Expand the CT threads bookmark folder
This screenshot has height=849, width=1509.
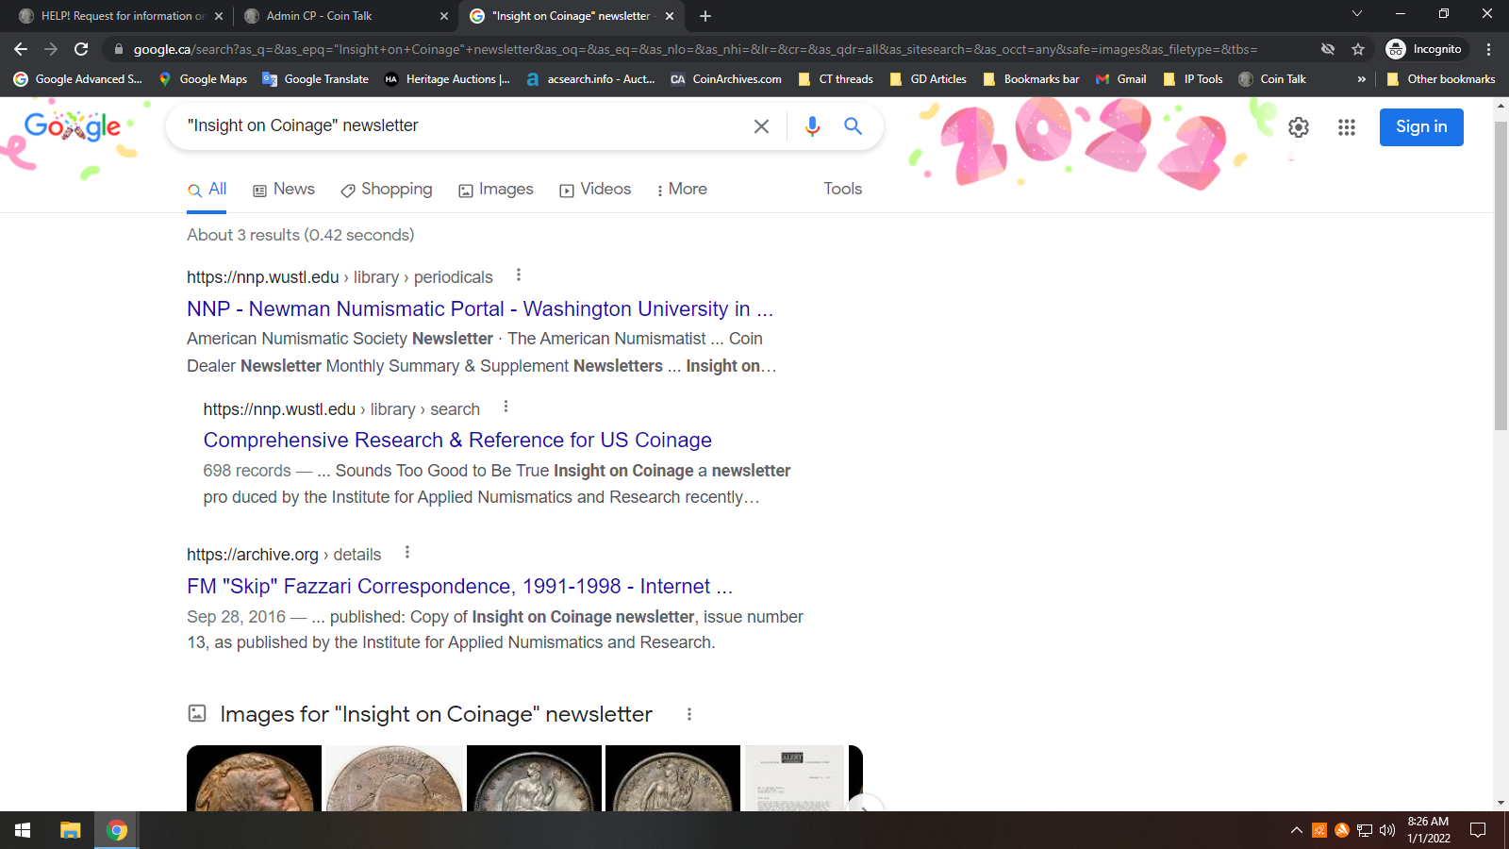click(x=836, y=79)
